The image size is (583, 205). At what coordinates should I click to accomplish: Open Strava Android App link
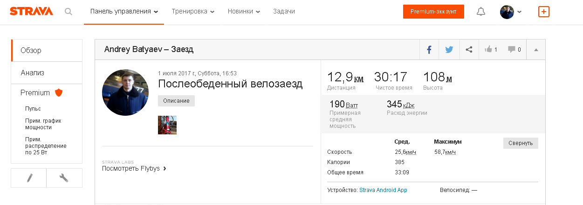(x=383, y=190)
